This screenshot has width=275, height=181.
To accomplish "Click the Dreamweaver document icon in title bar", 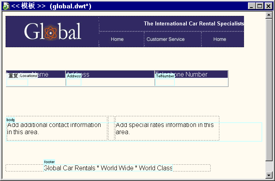I will pos(6,6).
